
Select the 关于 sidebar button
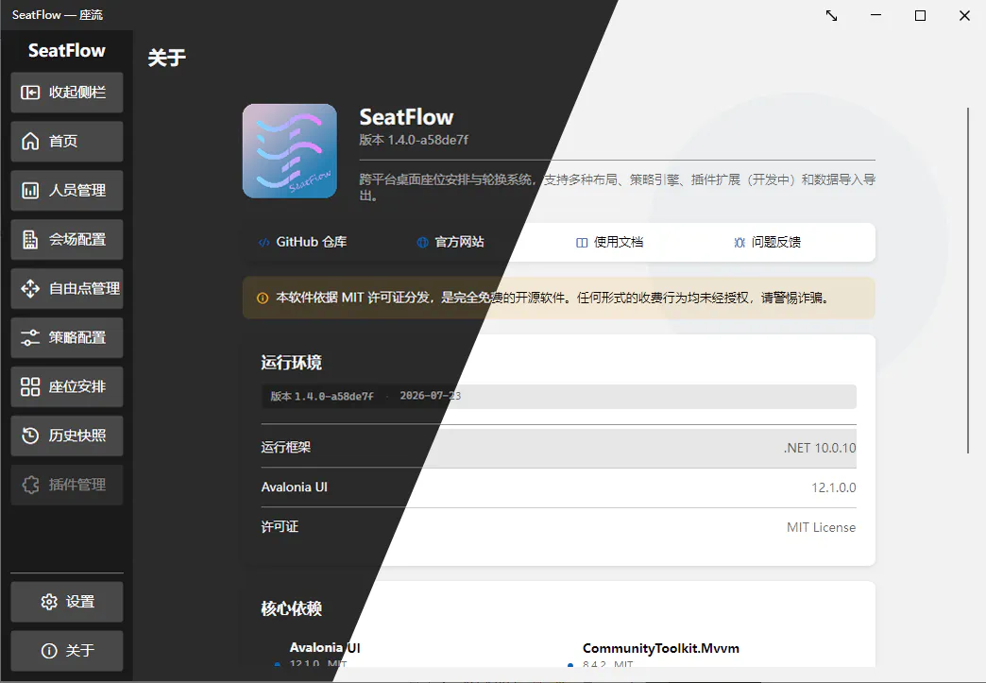coord(67,651)
